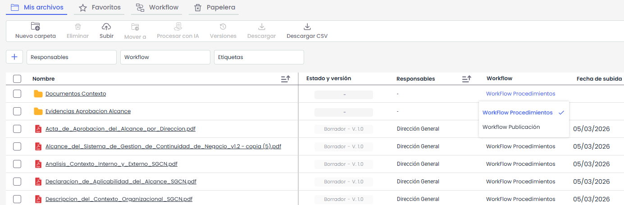Screen dimensions: 624x205
Task: Click PDF icon of Acta_de_Aprobacion file
Action: click(38, 129)
